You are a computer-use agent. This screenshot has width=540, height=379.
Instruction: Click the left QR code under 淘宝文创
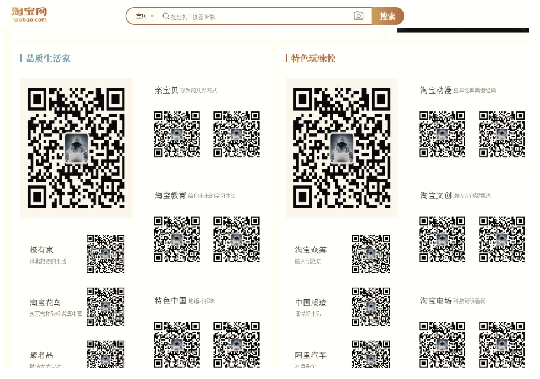pos(442,239)
